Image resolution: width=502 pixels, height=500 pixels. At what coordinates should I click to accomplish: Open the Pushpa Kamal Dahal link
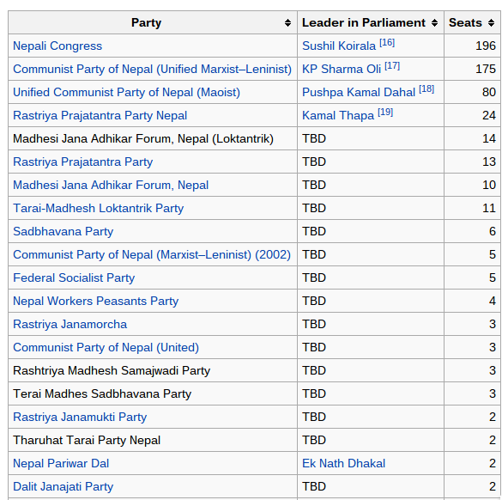click(359, 92)
